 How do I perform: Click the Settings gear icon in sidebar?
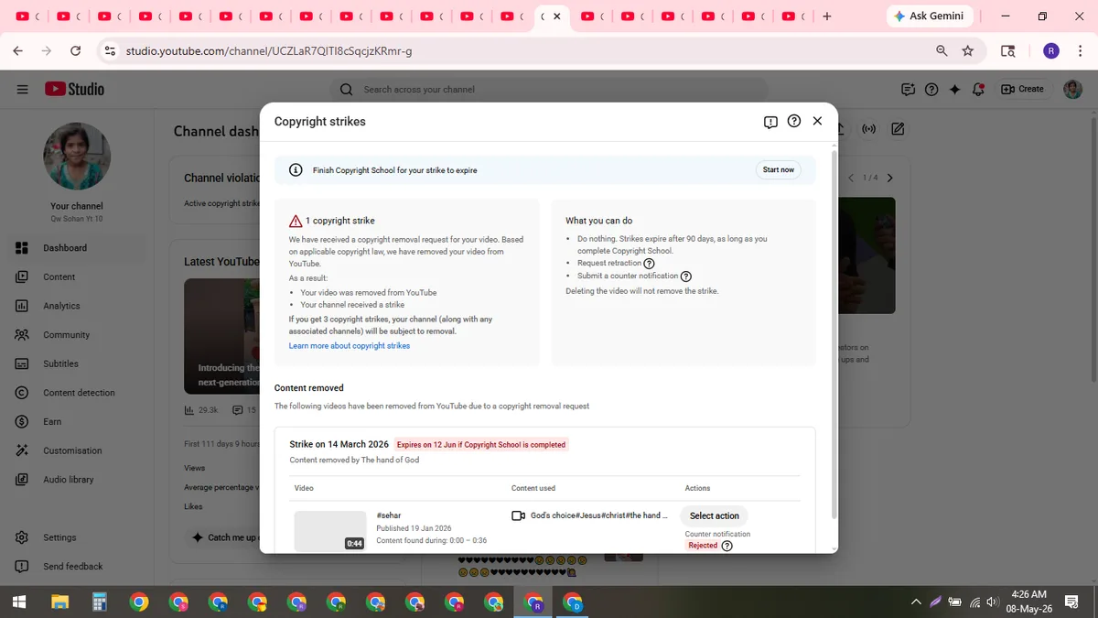pos(22,537)
